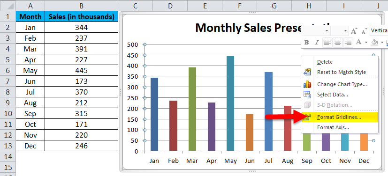Select the cell containing 344
This screenshot has width=388, height=176.
tap(82, 28)
